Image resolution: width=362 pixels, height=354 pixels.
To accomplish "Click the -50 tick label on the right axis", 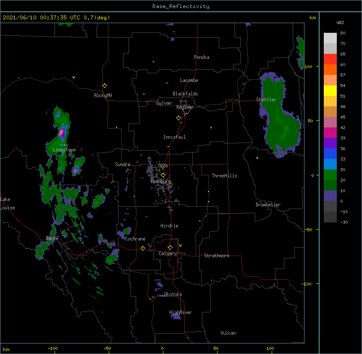I will point(308,230).
